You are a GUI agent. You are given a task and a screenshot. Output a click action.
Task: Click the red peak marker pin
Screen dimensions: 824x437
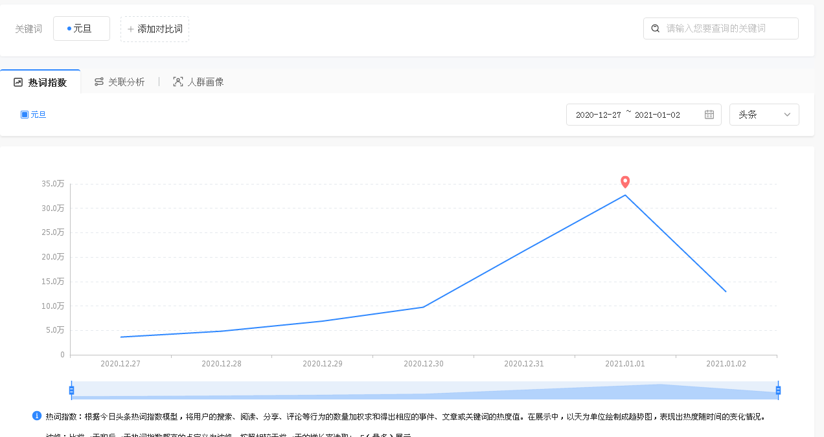click(x=625, y=182)
